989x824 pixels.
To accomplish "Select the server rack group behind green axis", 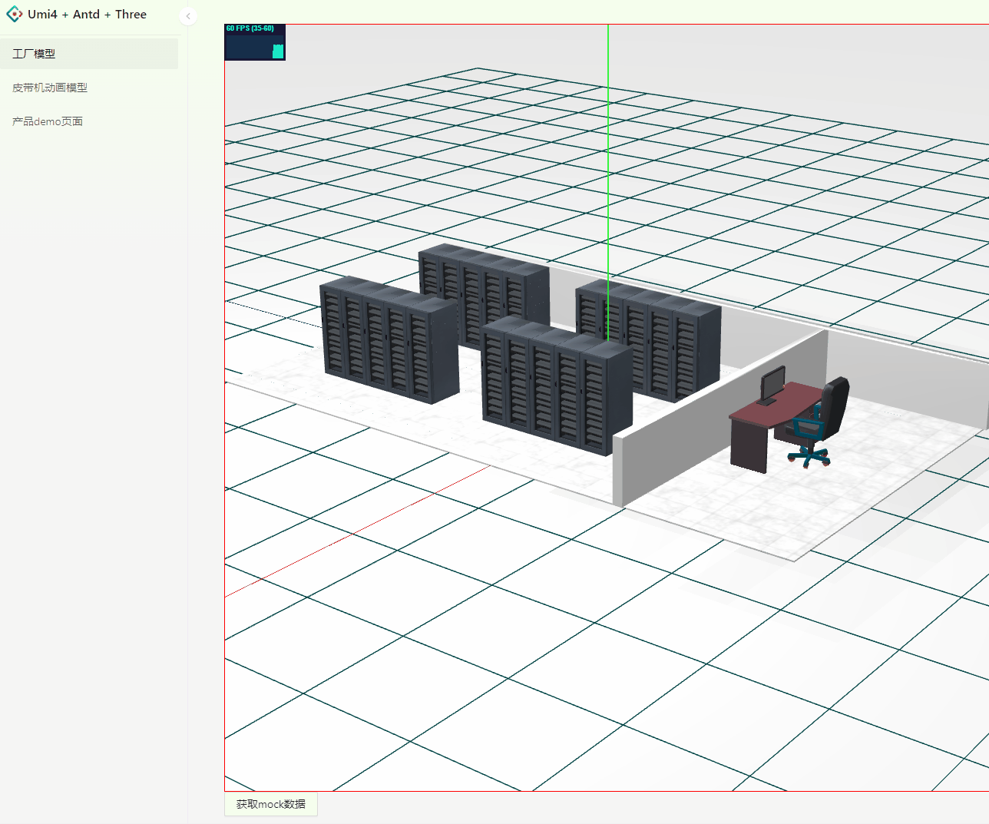I will click(649, 340).
